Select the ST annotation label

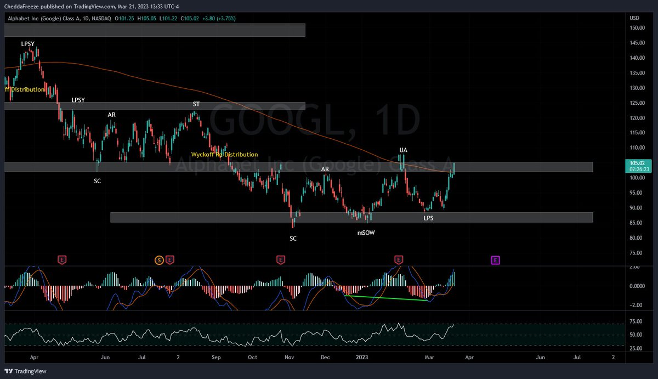pyautogui.click(x=196, y=104)
